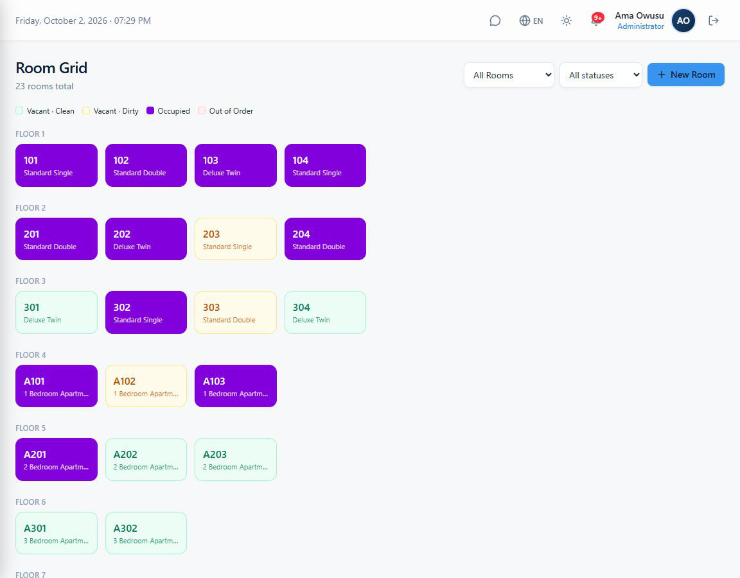740x578 pixels.
Task: Click the Occupied legend swatch
Action: tap(150, 111)
